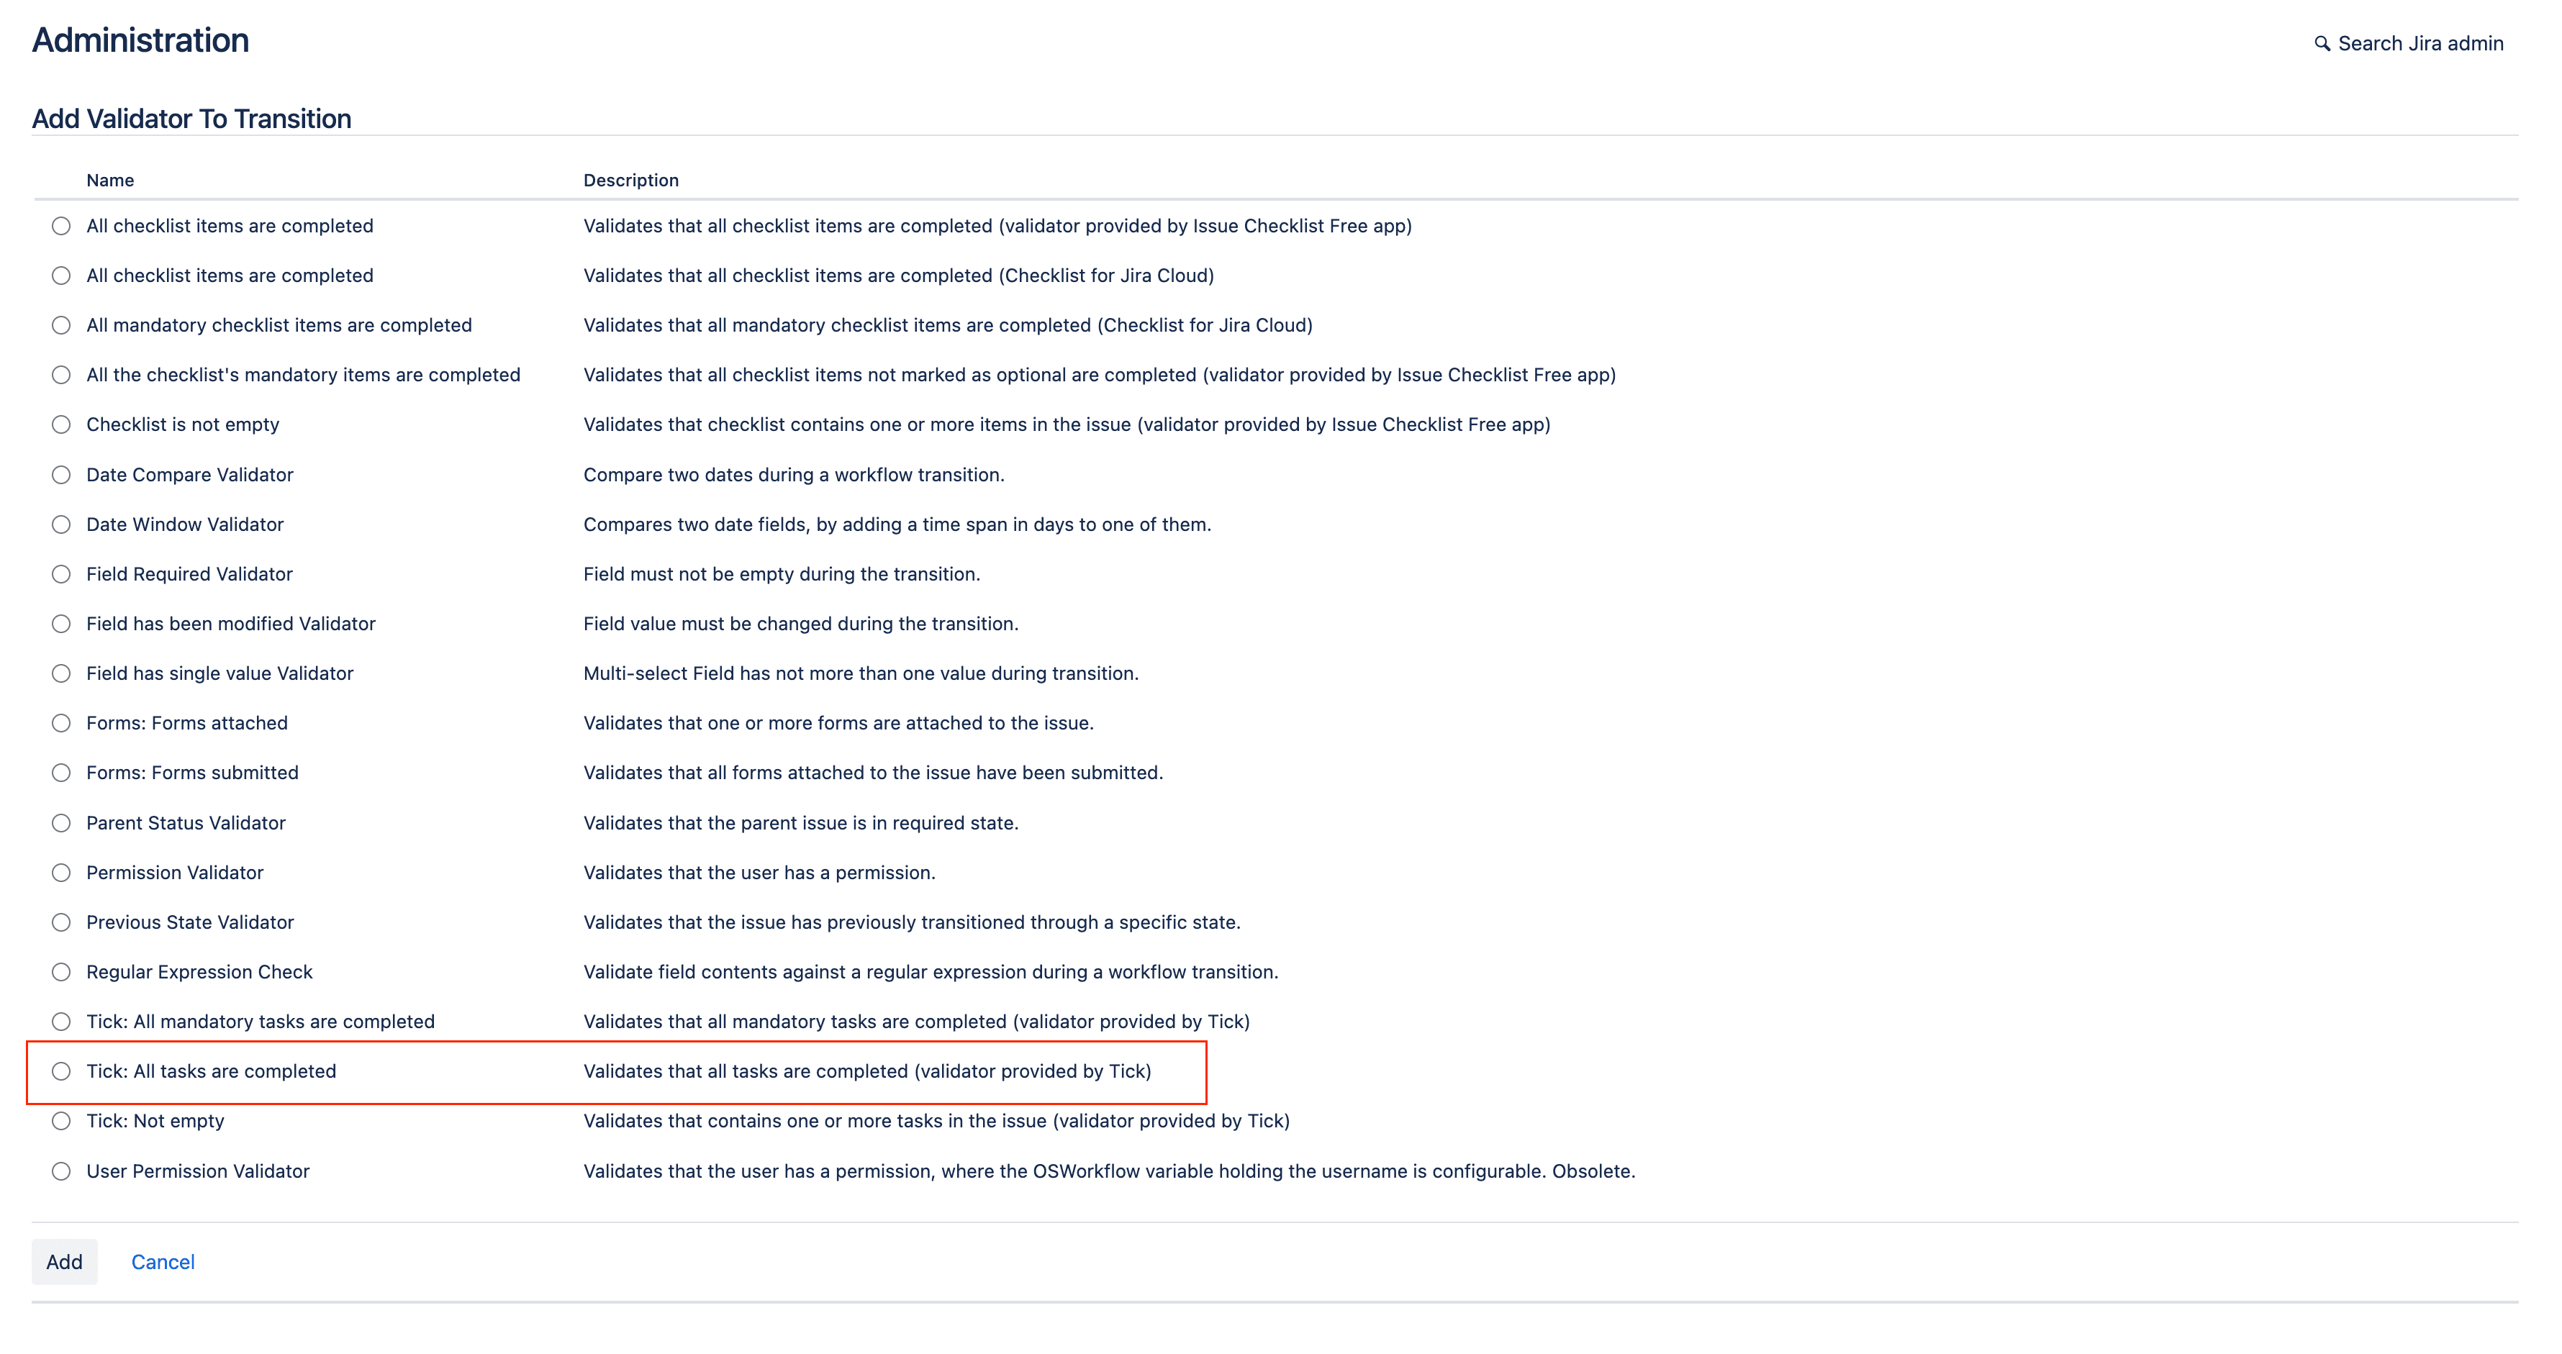Click 'Date Compare Validator' name text
This screenshot has height=1354, width=2562.
click(190, 474)
